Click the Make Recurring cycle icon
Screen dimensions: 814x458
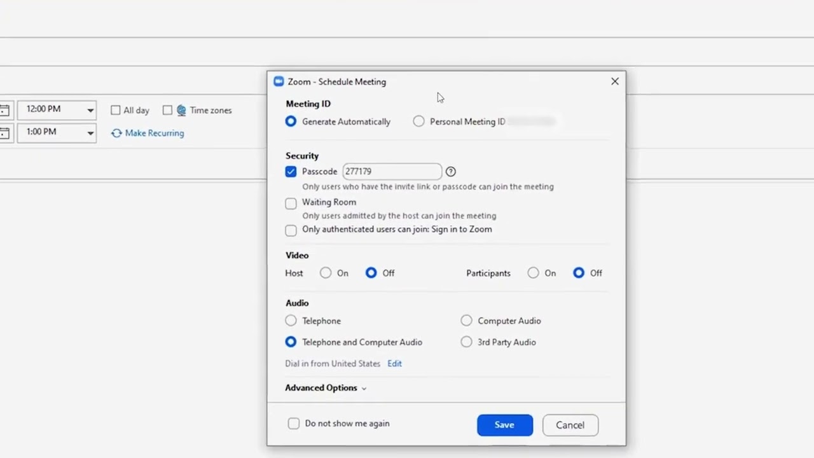(116, 133)
